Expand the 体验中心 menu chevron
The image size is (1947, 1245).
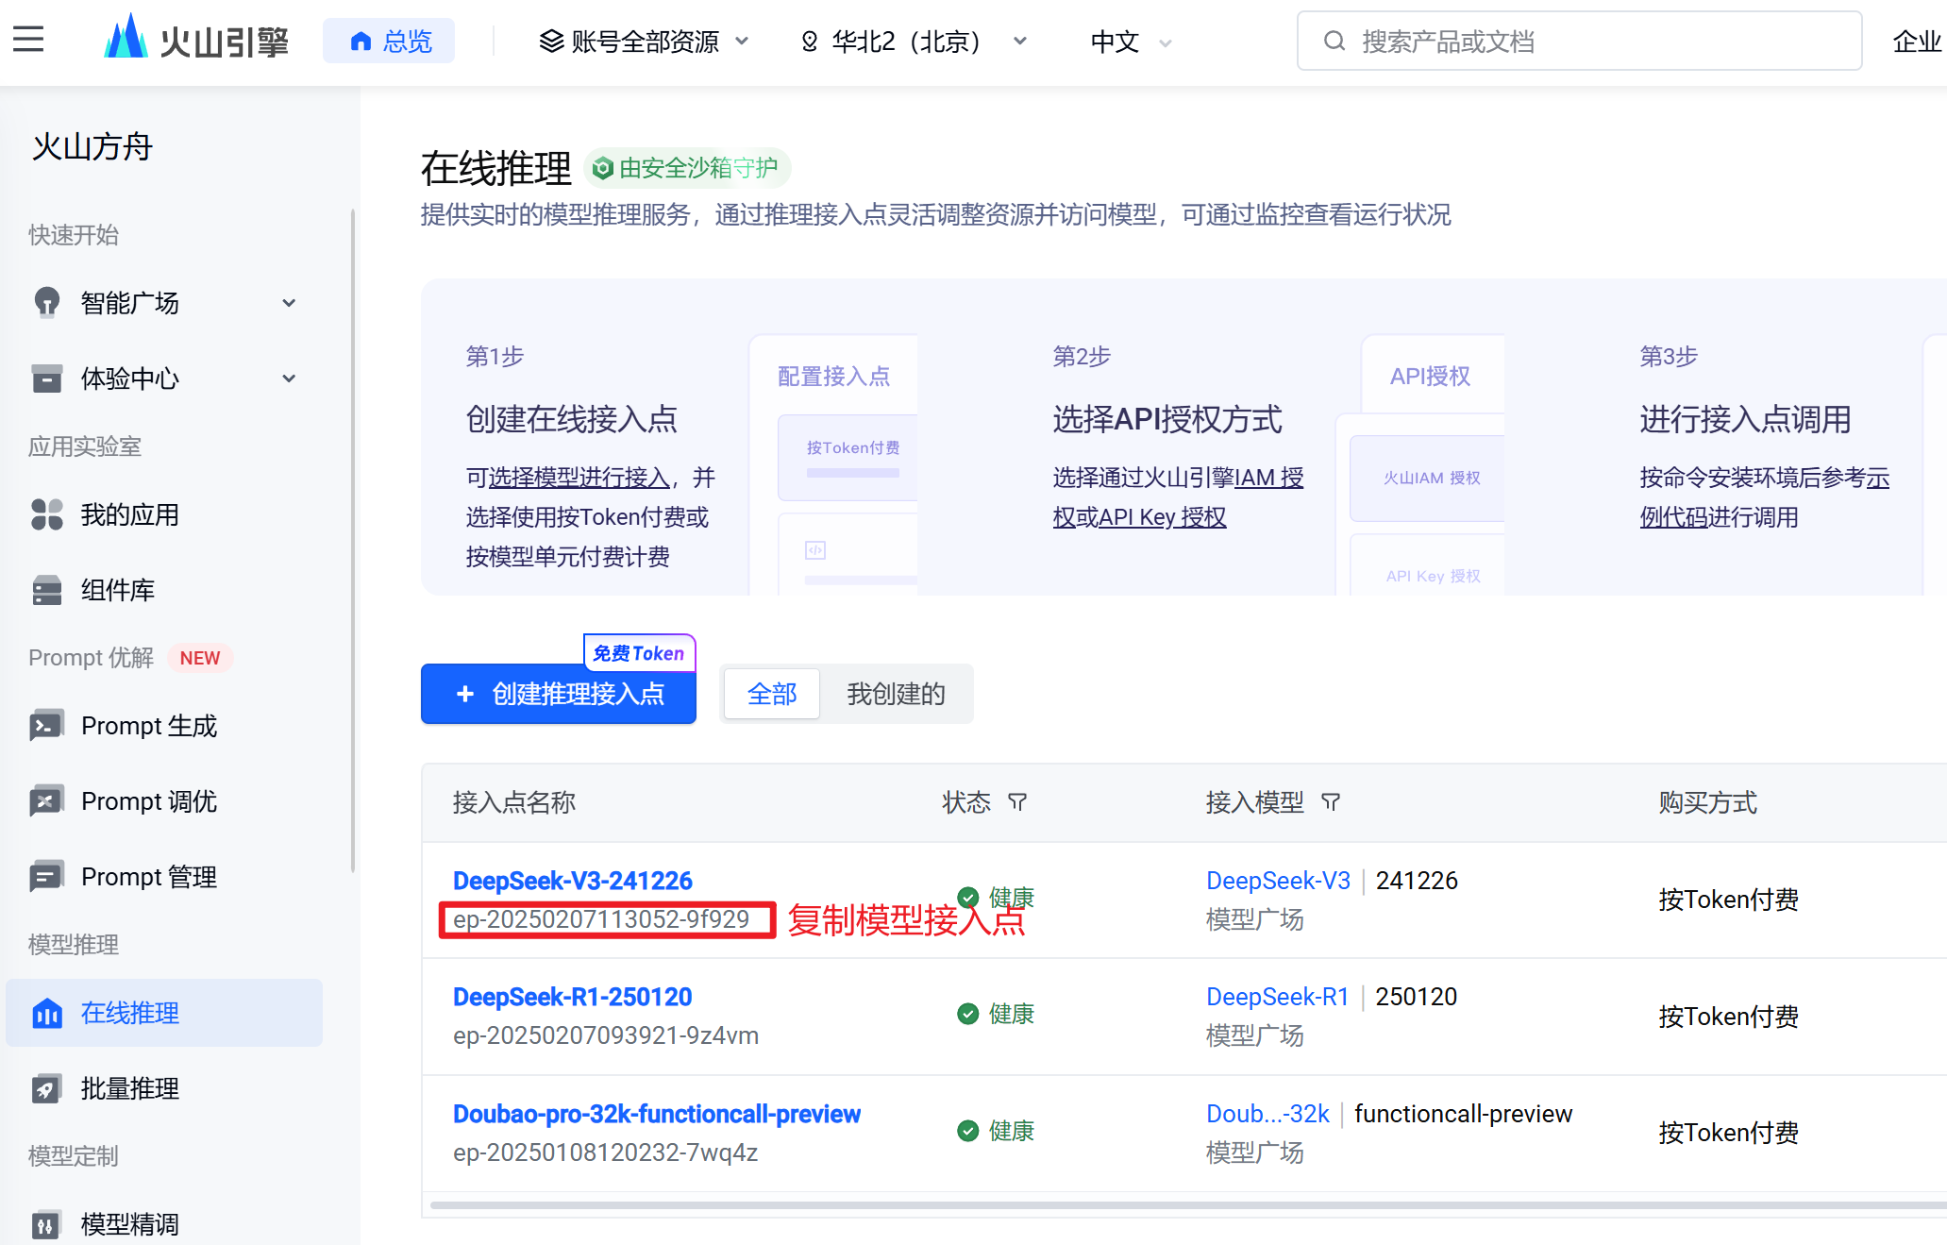click(289, 379)
